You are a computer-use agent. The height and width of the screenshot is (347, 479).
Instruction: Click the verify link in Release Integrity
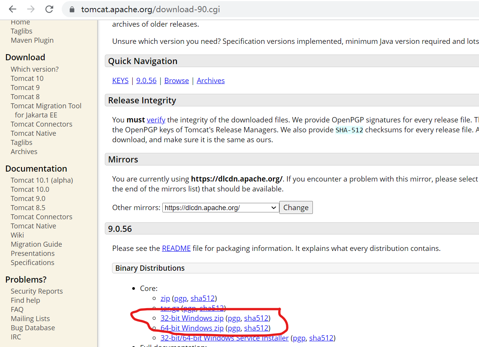[156, 120]
